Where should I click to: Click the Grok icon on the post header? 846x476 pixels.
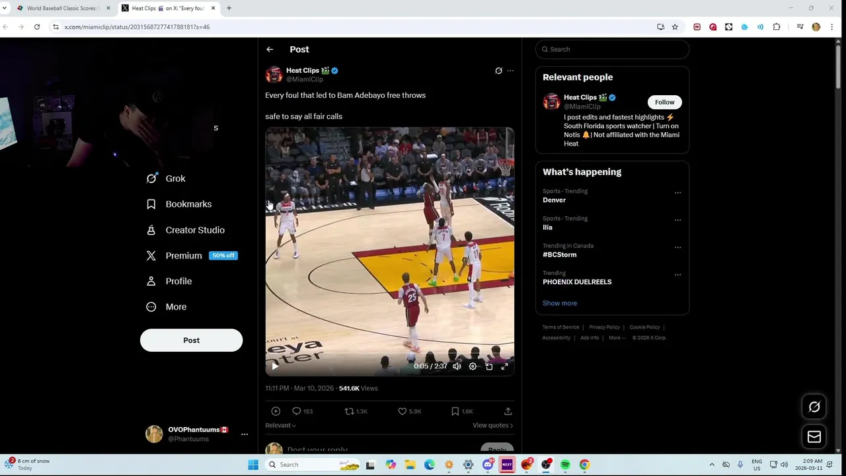click(498, 71)
